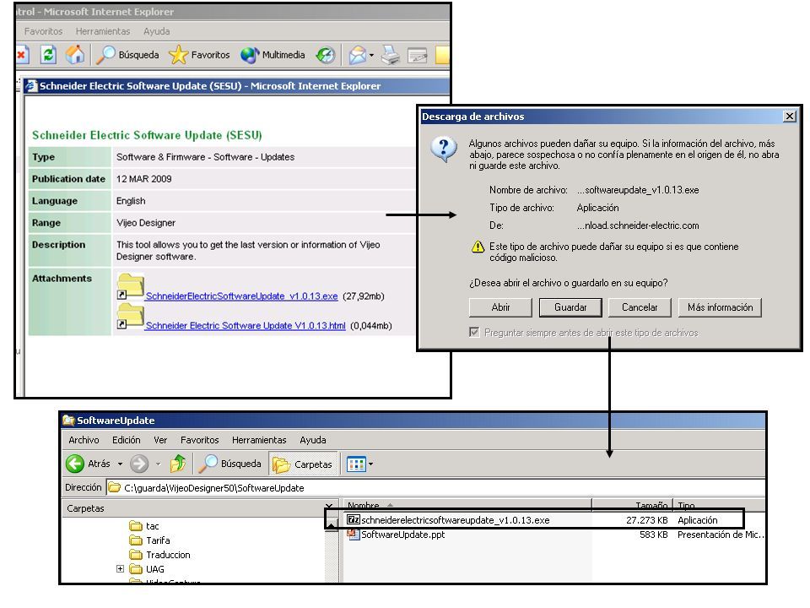Select the Traduccion folder in tree
The height and width of the screenshot is (608, 810).
coord(160,555)
